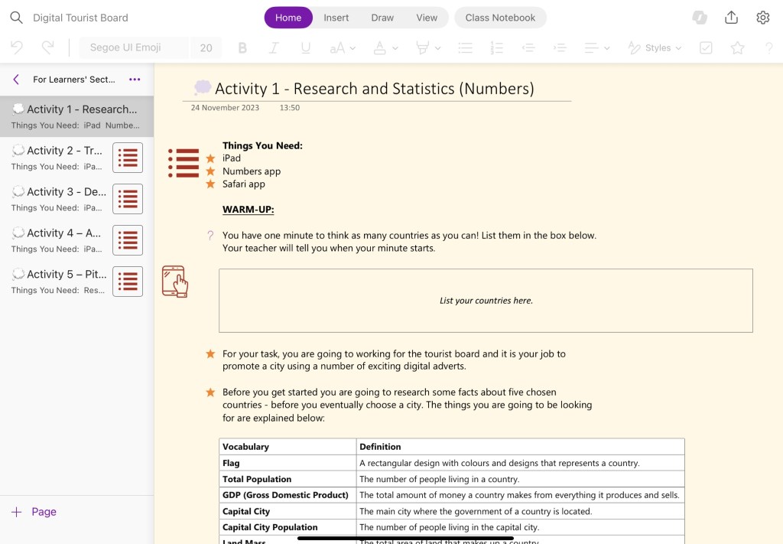Apply italic formatting
This screenshot has height=544, width=783.
pyautogui.click(x=274, y=47)
